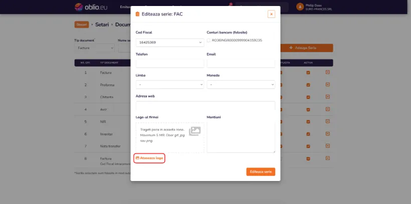Toggle Activa checkbox for Proforma row
The image size is (411, 204).
308,84
